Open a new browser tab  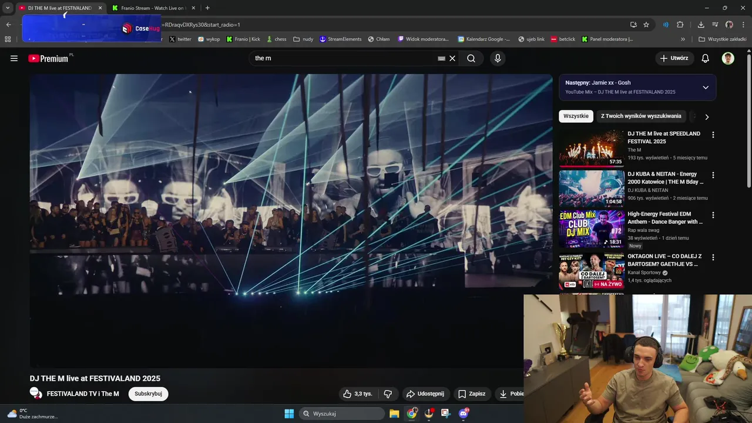(x=207, y=8)
